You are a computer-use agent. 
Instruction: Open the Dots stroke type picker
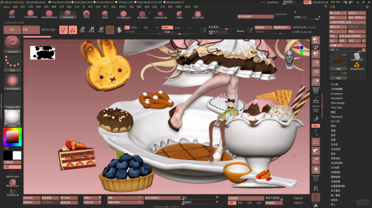[13, 63]
